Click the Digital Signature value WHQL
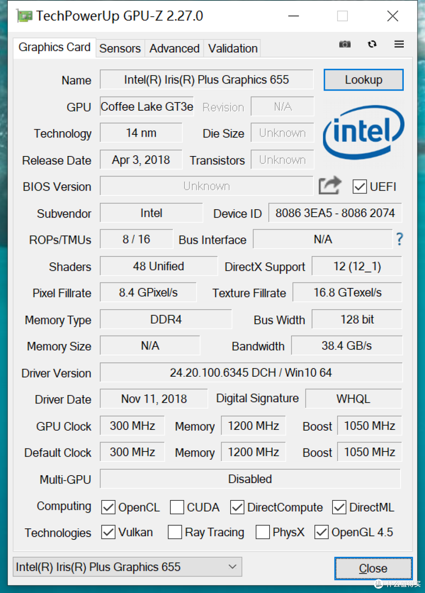 [353, 399]
